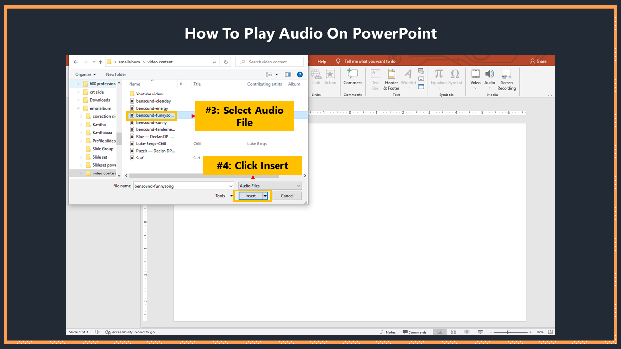Sort by Title column header
Viewport: 621px width, 349px height.
coord(197,84)
